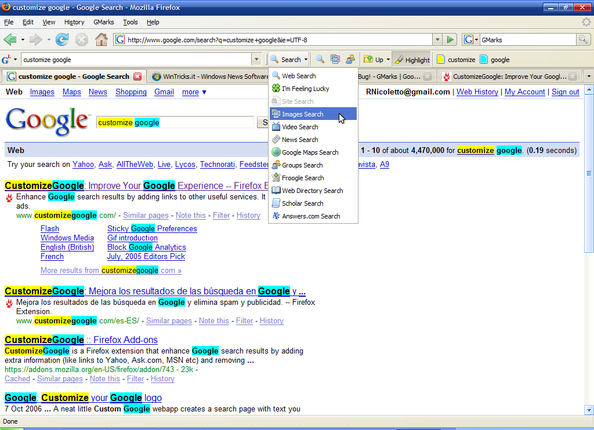
Task: Click the Web History link
Action: 477,92
